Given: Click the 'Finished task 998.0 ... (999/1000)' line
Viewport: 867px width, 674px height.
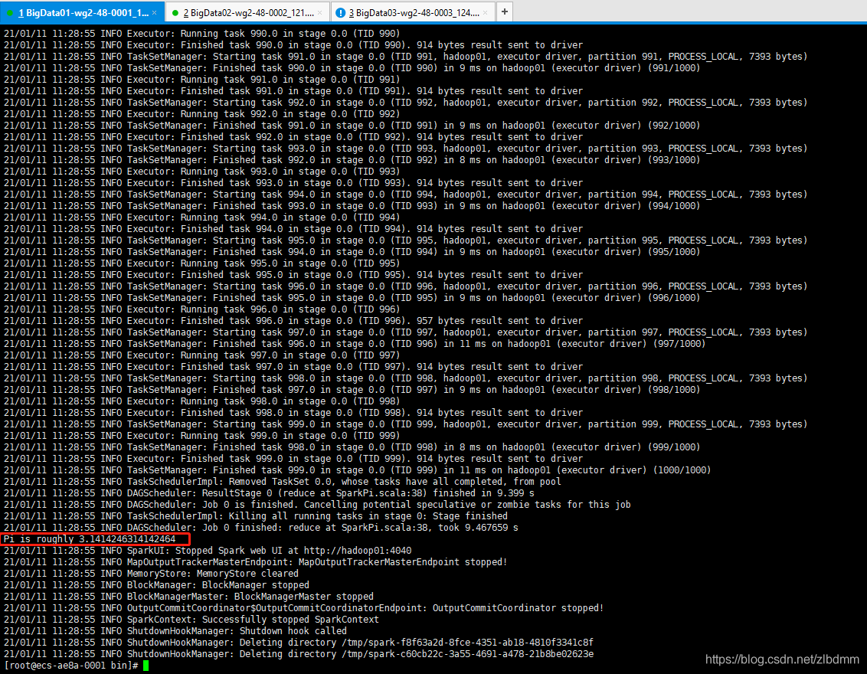Looking at the screenshot, I should point(352,447).
